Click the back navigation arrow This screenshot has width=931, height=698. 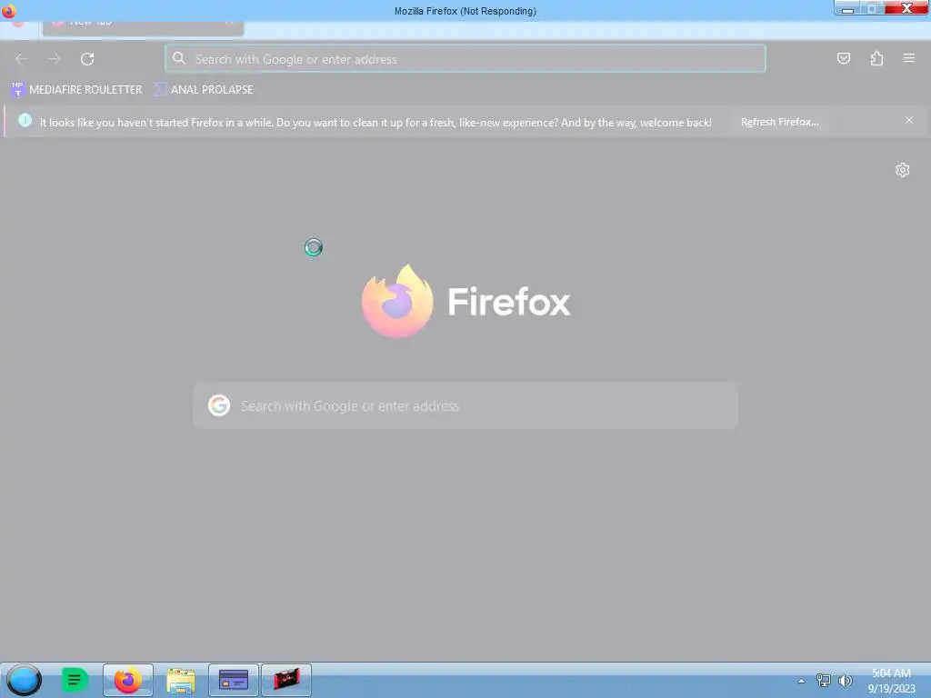point(22,59)
